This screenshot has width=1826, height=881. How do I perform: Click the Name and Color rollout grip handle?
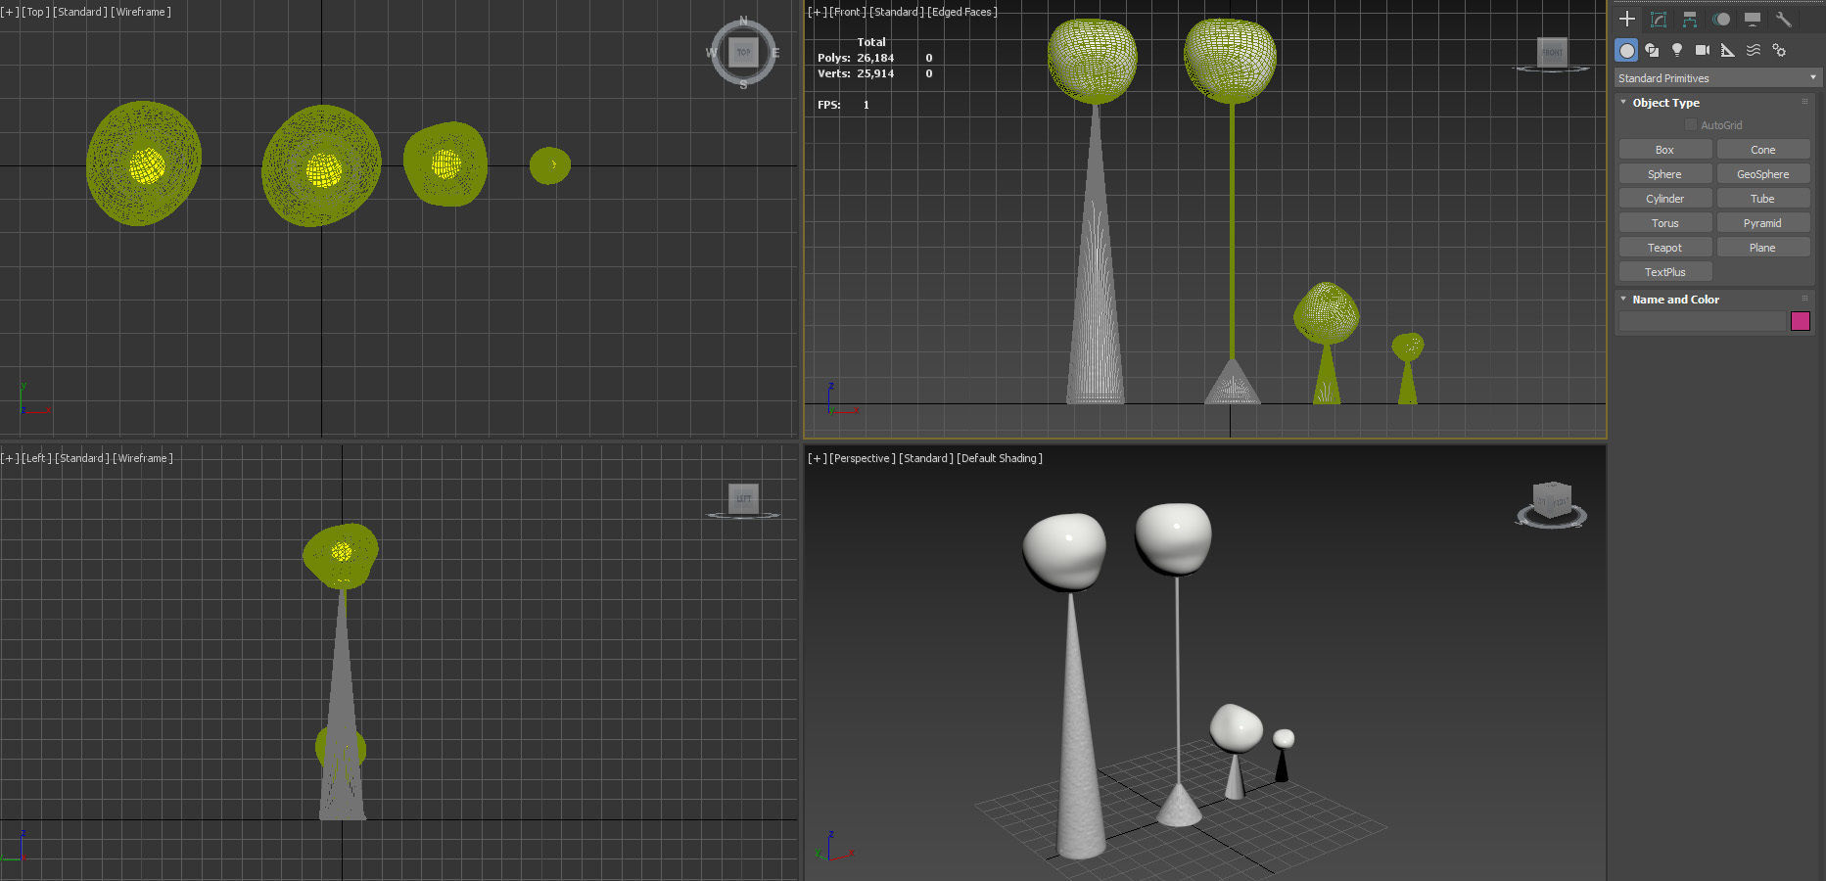[x=1804, y=299]
